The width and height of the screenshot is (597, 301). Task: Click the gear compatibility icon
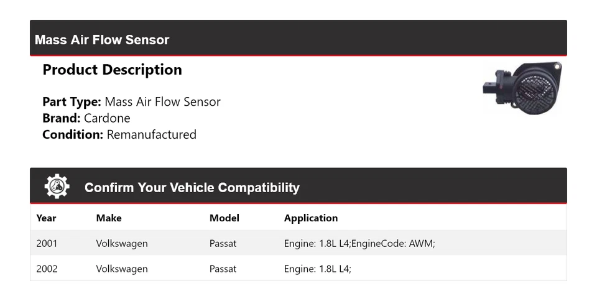57,187
